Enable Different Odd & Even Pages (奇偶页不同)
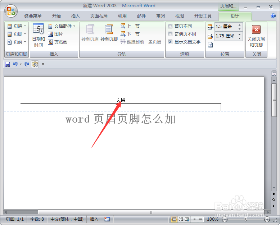Screen dimensions: 280x225 [x=170, y=34]
